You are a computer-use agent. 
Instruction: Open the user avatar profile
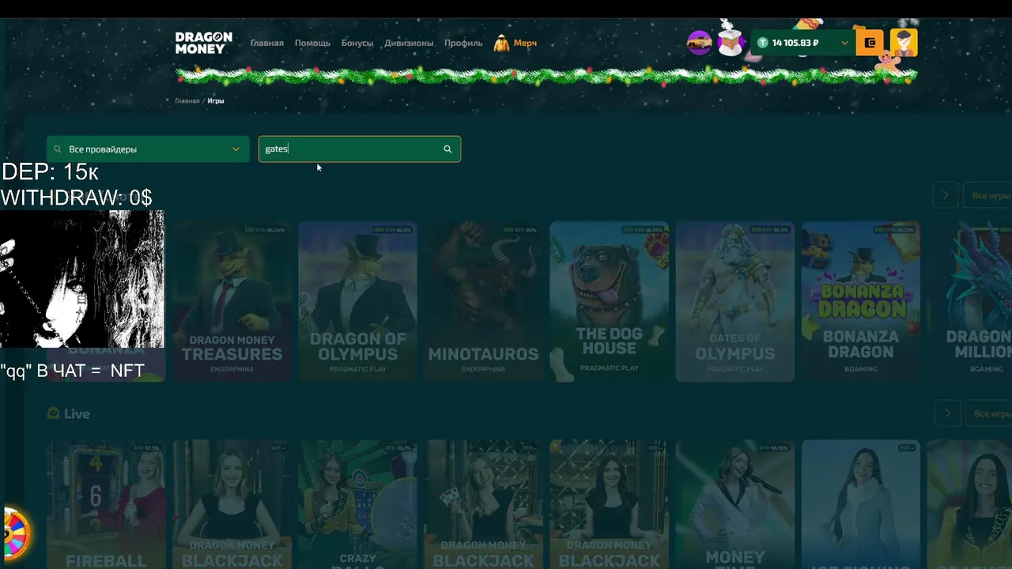904,43
